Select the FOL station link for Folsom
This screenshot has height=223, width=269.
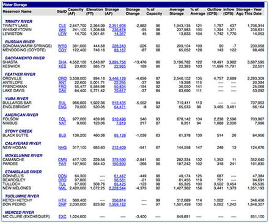click(x=62, y=119)
